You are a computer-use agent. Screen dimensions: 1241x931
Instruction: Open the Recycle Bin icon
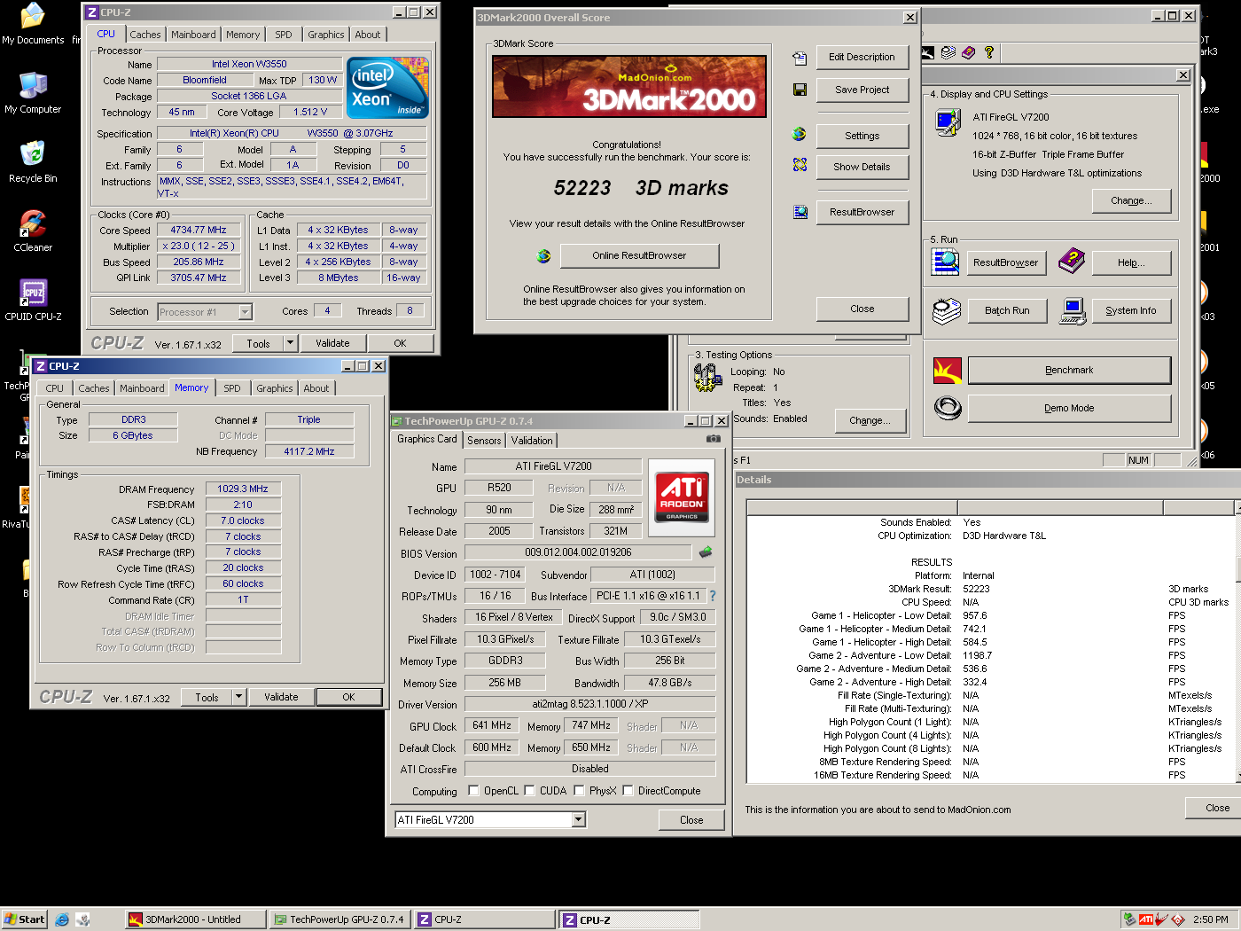[x=33, y=162]
